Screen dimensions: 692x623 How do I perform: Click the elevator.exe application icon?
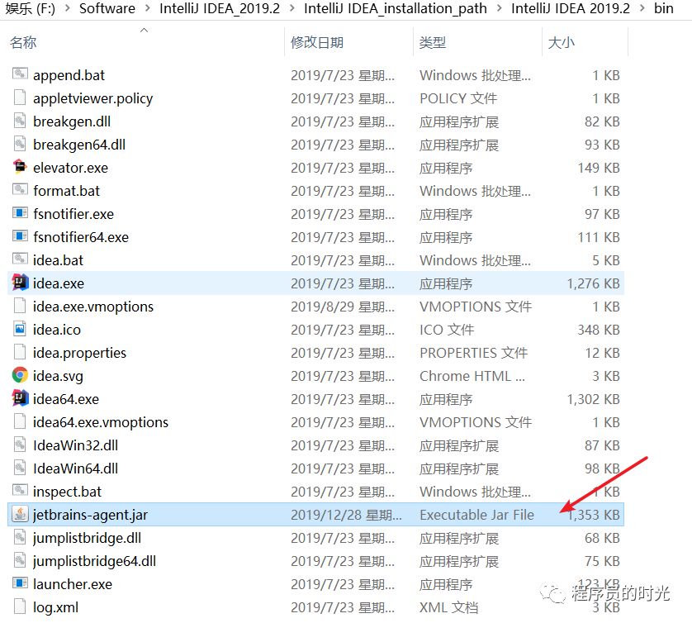20,167
